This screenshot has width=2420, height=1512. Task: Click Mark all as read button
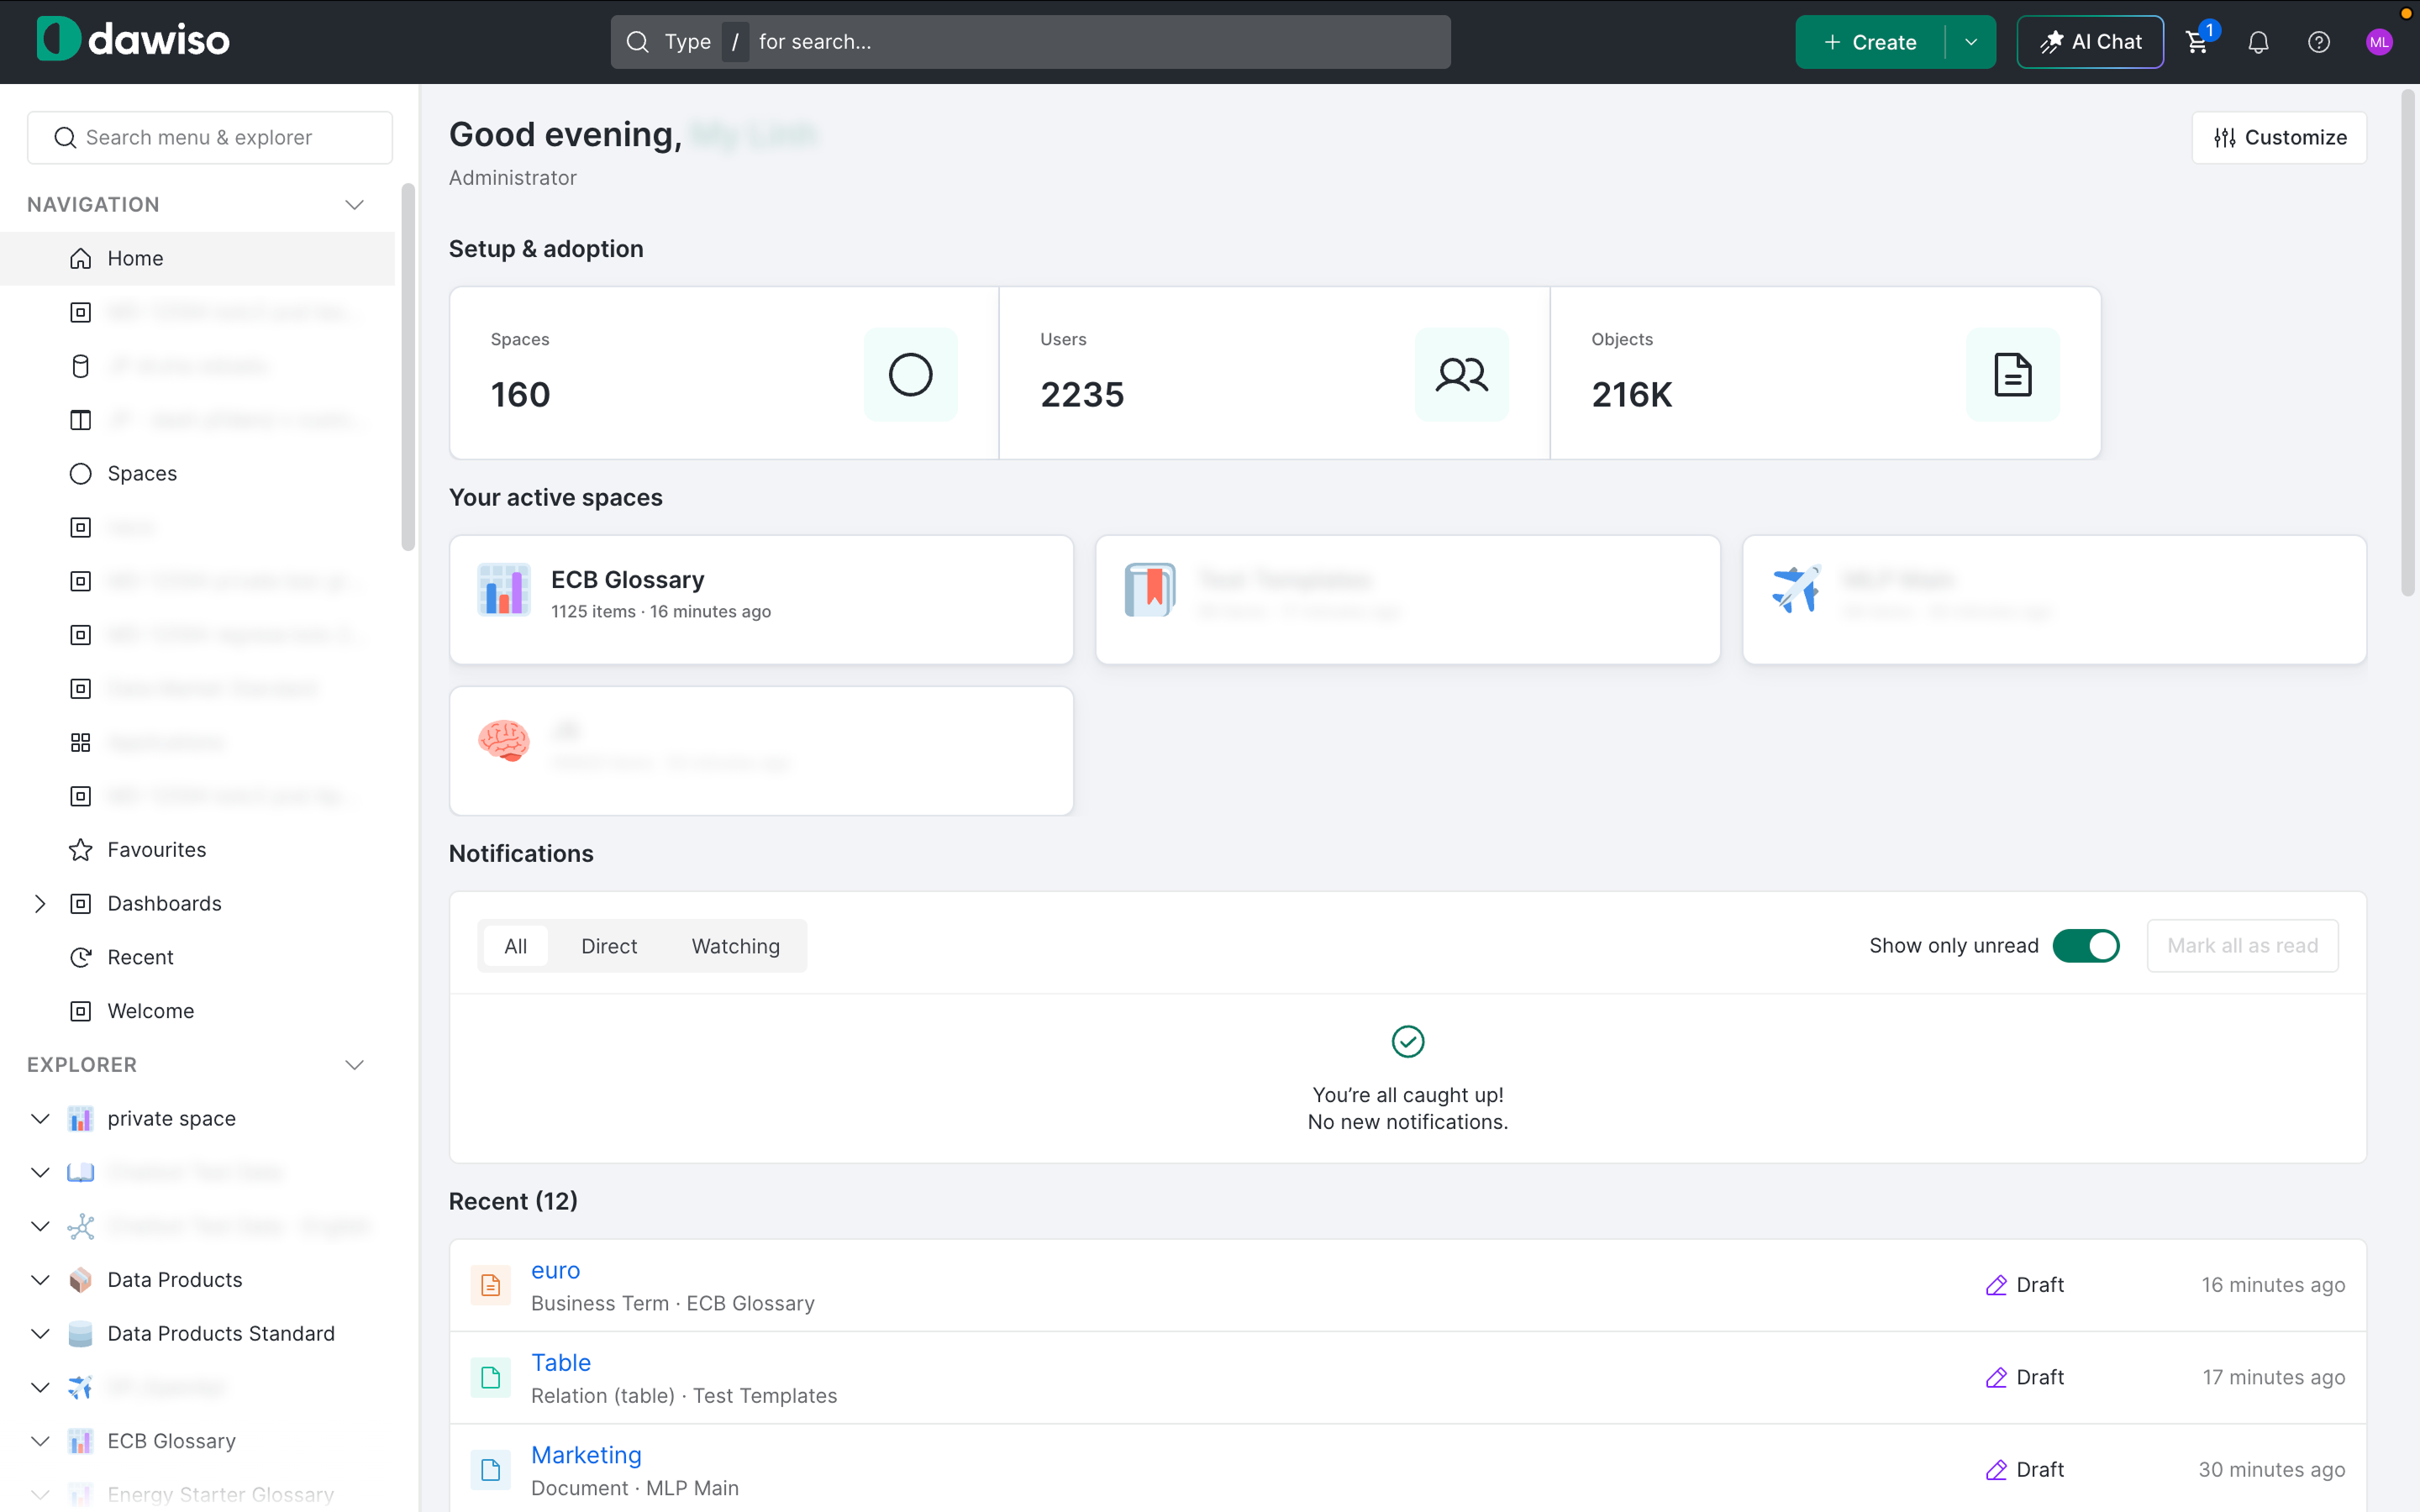[x=2242, y=946]
